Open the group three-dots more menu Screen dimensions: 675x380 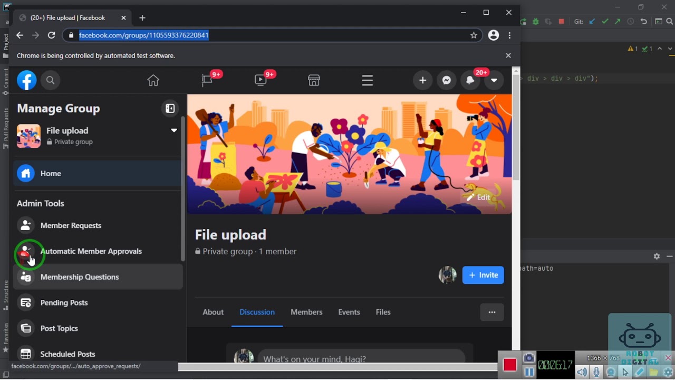[x=492, y=312]
